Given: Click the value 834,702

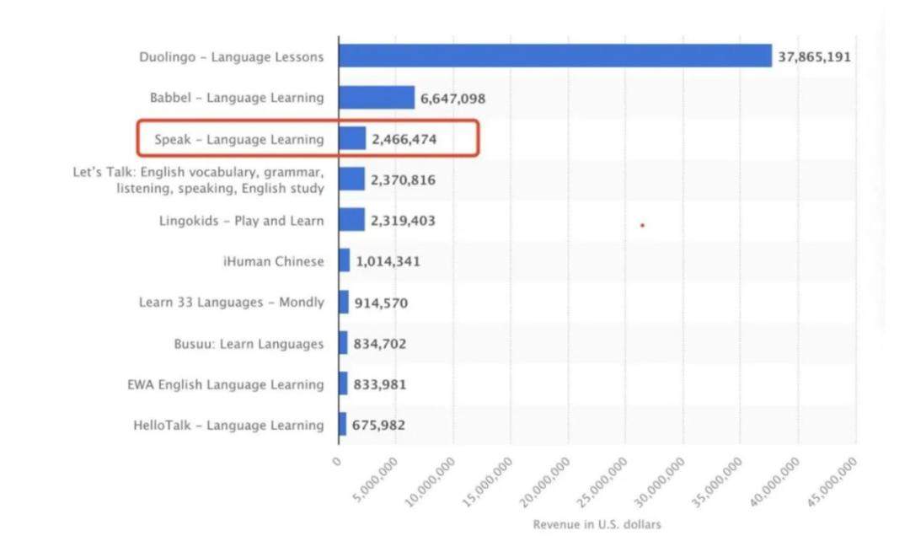Looking at the screenshot, I should pyautogui.click(x=379, y=344).
